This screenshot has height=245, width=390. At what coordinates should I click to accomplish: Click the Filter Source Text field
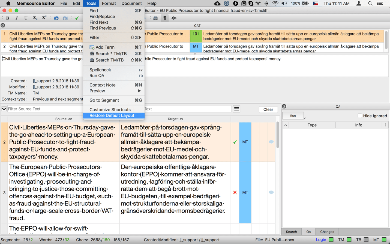(x=45, y=109)
